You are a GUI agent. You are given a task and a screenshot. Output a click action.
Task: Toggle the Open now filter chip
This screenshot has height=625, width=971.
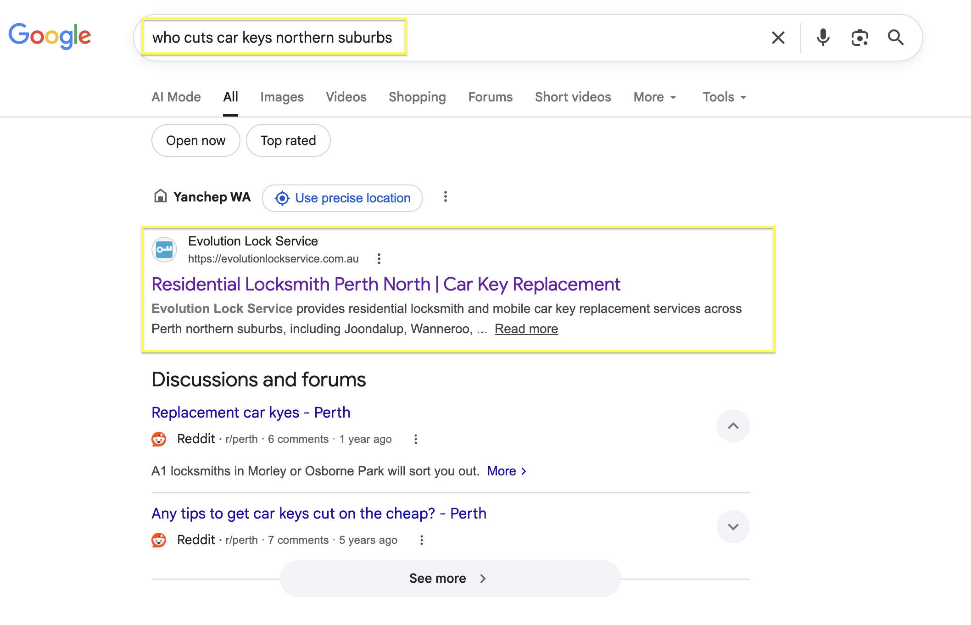(x=195, y=140)
